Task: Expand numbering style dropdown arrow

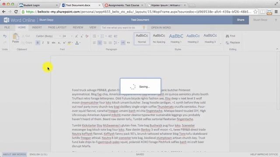Action: [x=106, y=36]
